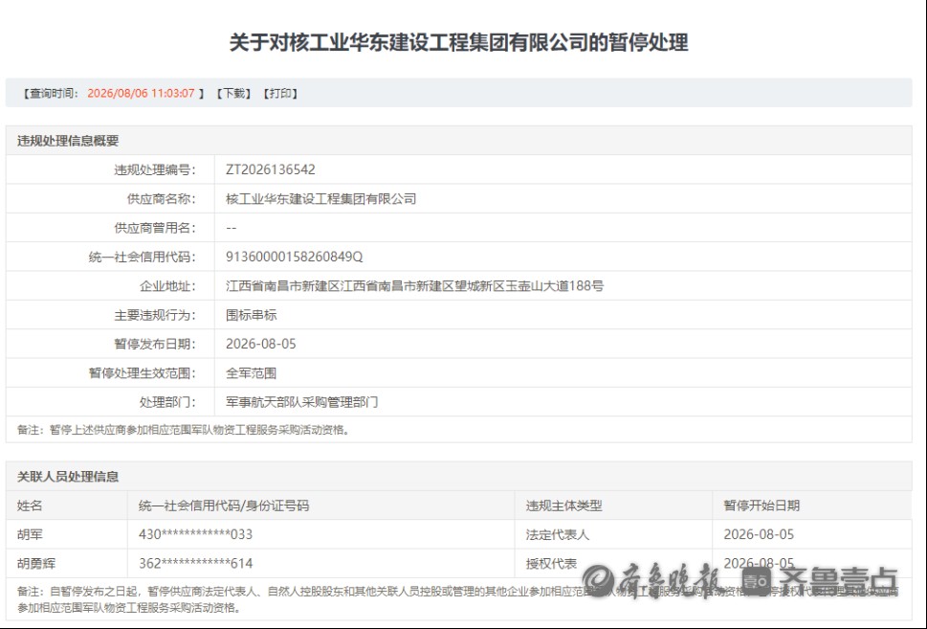Click the 【打印】 print link
The image size is (927, 629).
click(280, 94)
